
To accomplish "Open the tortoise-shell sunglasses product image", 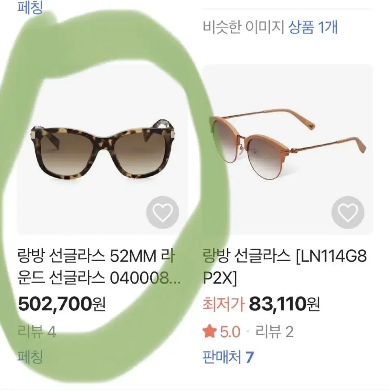I will (x=102, y=149).
